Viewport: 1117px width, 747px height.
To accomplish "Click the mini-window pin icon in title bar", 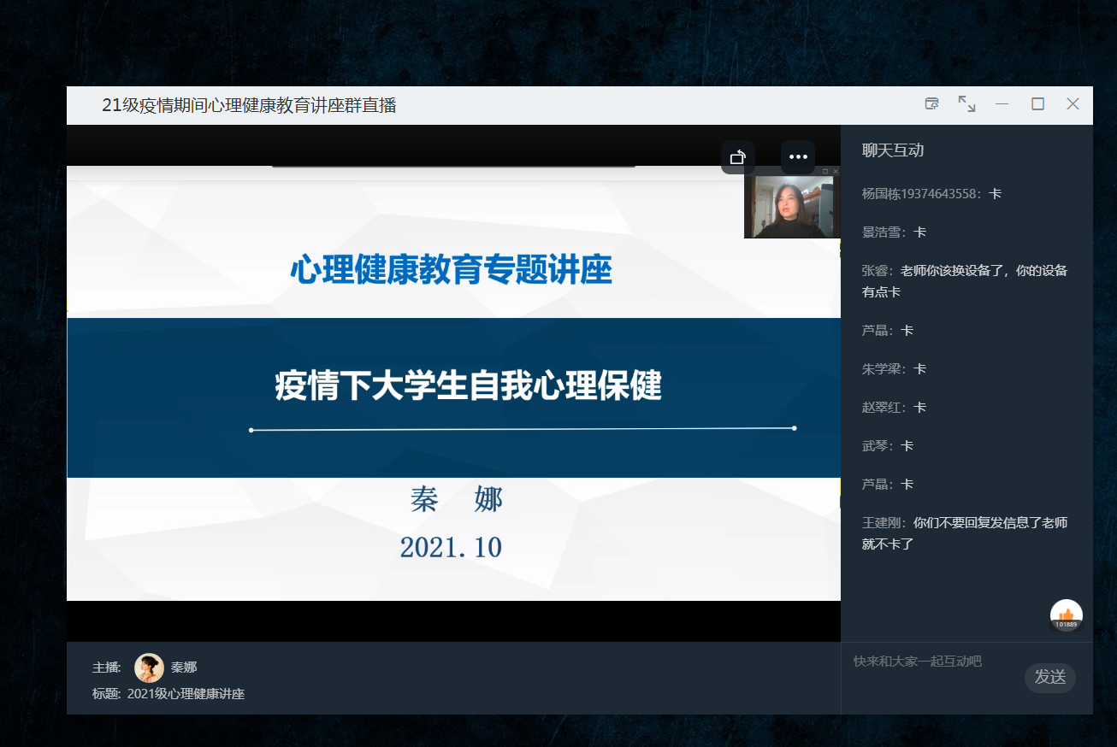I will point(931,103).
